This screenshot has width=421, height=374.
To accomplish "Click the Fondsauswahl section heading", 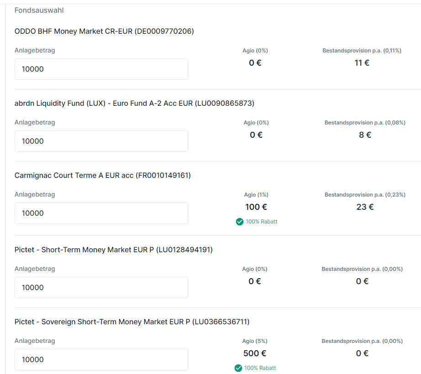I will [x=39, y=10].
